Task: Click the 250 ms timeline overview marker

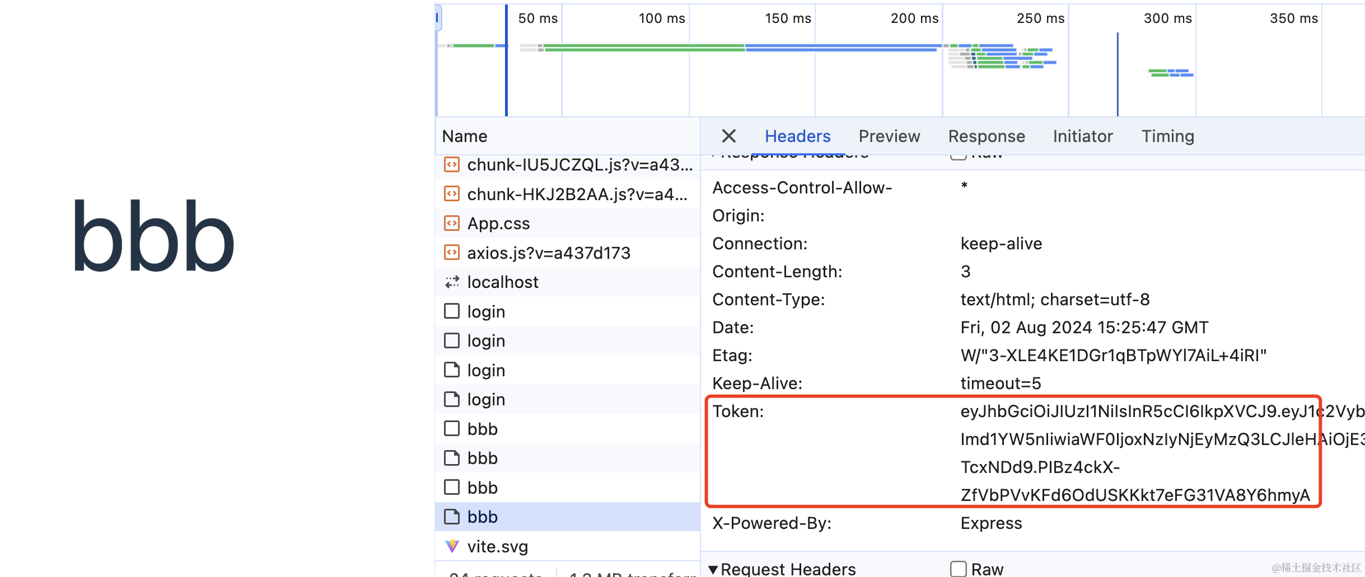Action: (1040, 18)
